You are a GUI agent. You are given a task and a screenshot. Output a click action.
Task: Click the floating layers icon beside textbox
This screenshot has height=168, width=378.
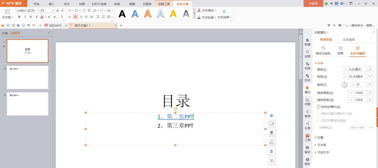[272, 152]
